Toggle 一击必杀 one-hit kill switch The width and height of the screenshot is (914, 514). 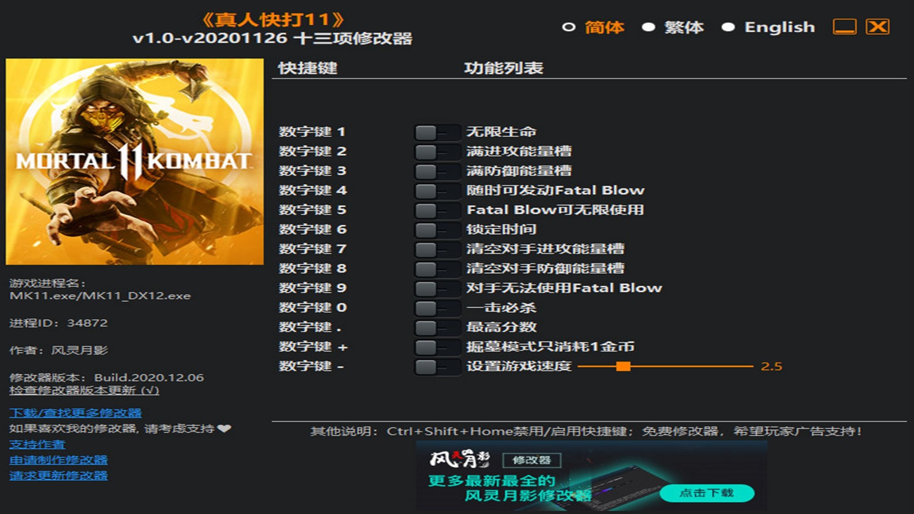pyautogui.click(x=436, y=308)
